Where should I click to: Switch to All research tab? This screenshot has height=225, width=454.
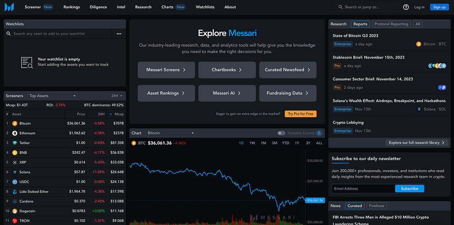pos(418,24)
